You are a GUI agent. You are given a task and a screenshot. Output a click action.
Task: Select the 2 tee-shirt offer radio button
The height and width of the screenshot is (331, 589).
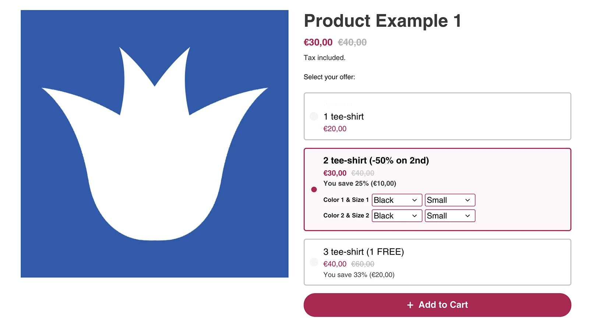tap(314, 189)
